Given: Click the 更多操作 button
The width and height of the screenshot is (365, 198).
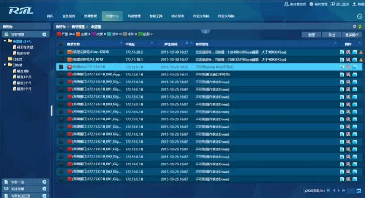Looking at the screenshot, I should click(x=352, y=34).
